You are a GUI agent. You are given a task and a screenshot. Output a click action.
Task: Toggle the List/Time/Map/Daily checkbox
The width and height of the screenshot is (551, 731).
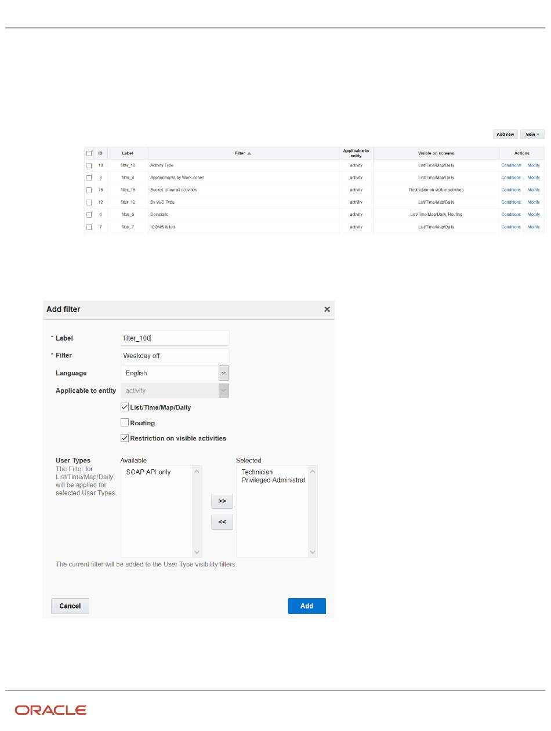[x=125, y=407]
